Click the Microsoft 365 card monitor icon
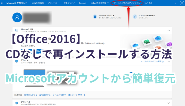Image resolution: width=185 pixels, height=106 pixels. coord(17,30)
